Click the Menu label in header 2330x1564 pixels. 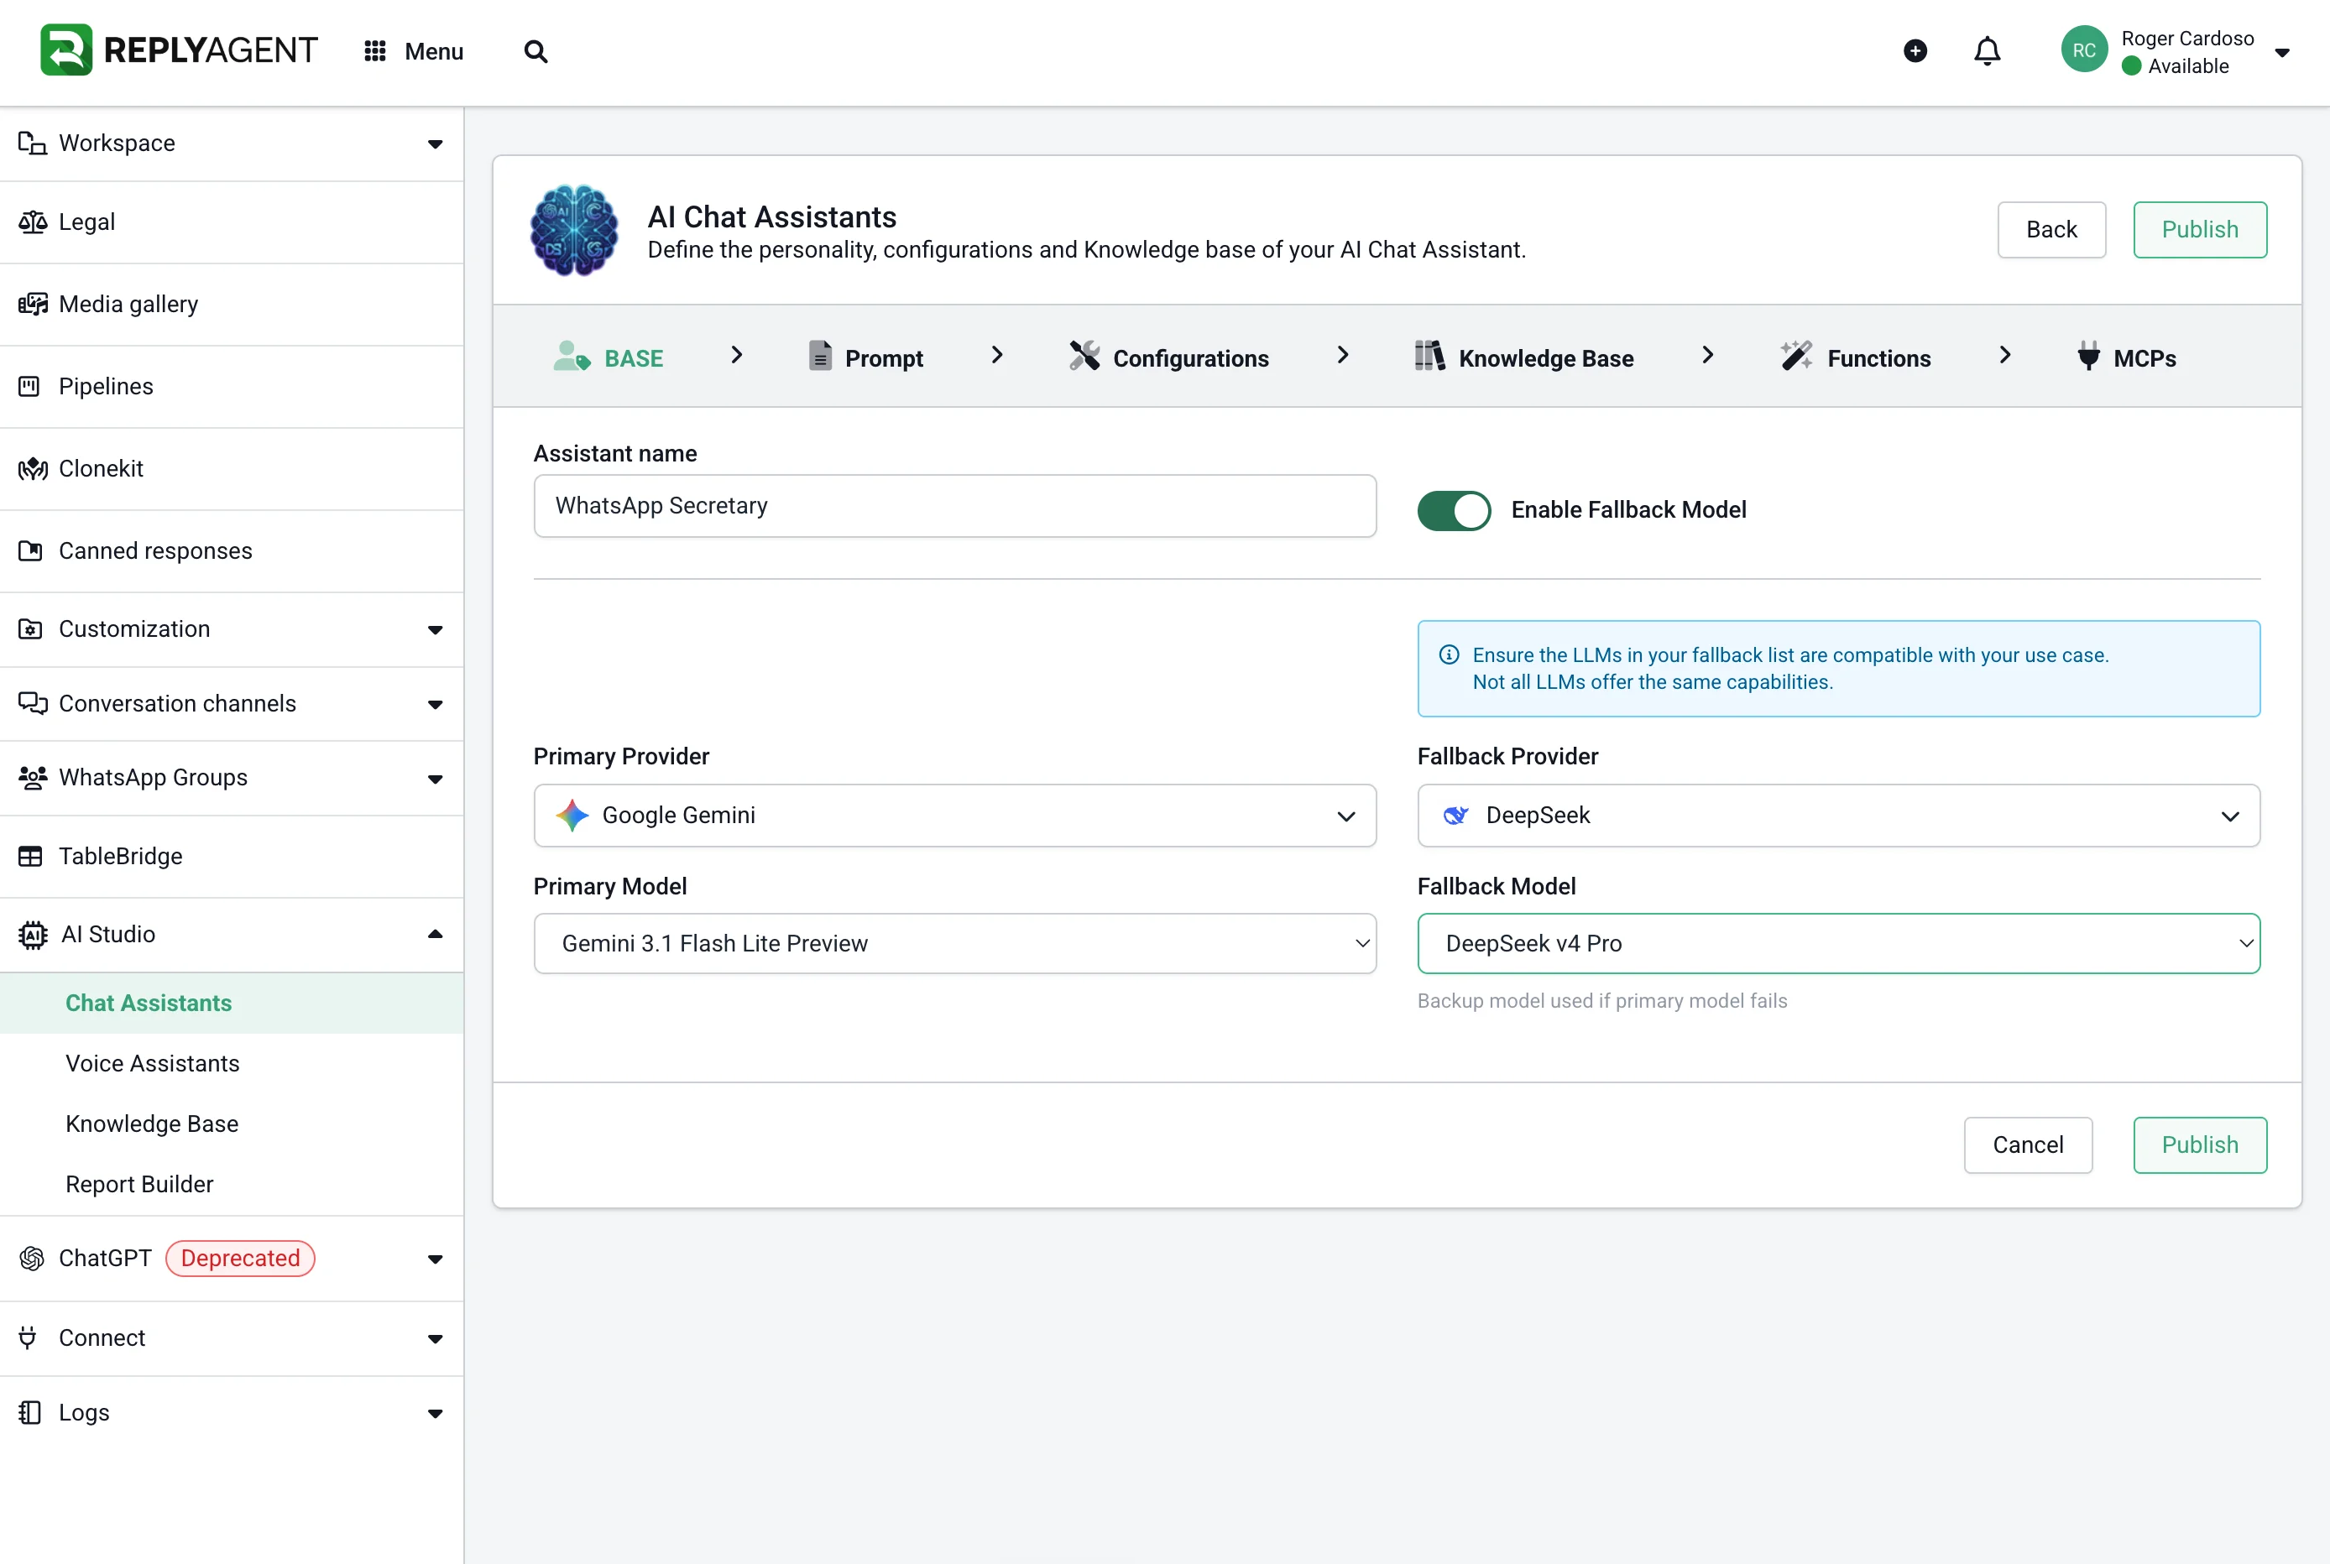434,51
